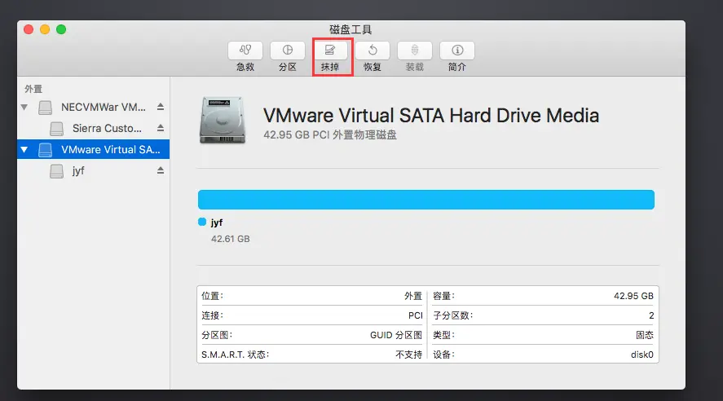
Task: Click the 外置 sidebar section header
Action: pyautogui.click(x=33, y=89)
